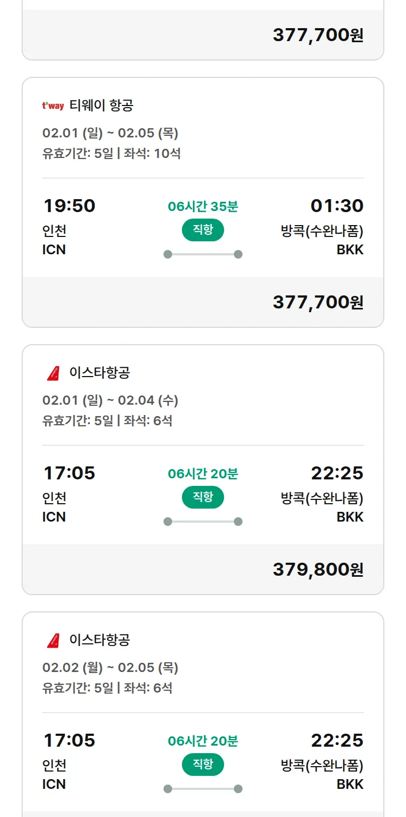This screenshot has width=406, height=817.
Task: Click 02.01 (일) ~ 02.04 (수) date range
Action: pyautogui.click(x=110, y=400)
